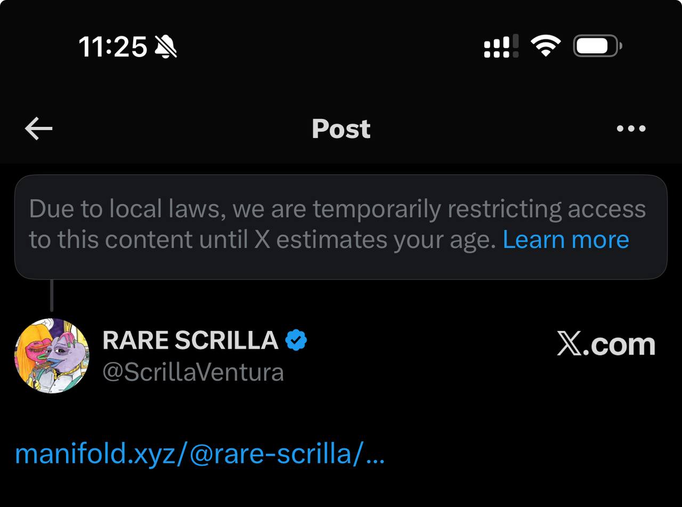Image resolution: width=682 pixels, height=507 pixels.
Task: Tap the back arrow icon
Action: coord(39,129)
